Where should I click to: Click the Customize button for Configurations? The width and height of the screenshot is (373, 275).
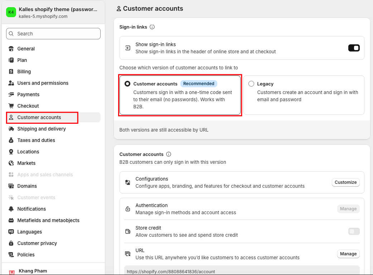[x=345, y=182]
